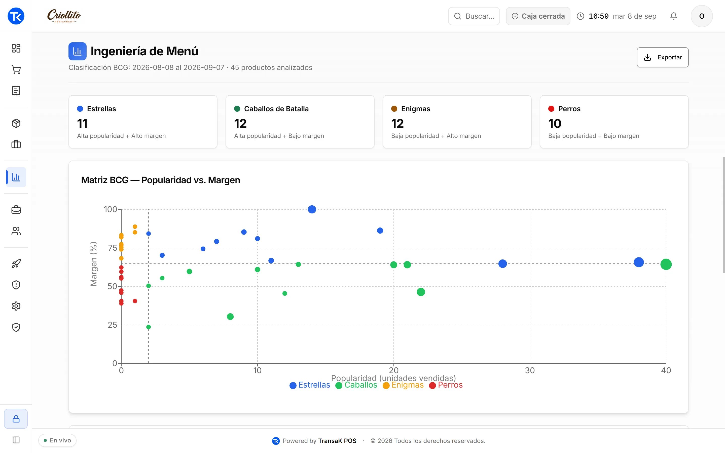This screenshot has height=453, width=725.
Task: Open the settings gear sidebar icon
Action: pyautogui.click(x=16, y=306)
